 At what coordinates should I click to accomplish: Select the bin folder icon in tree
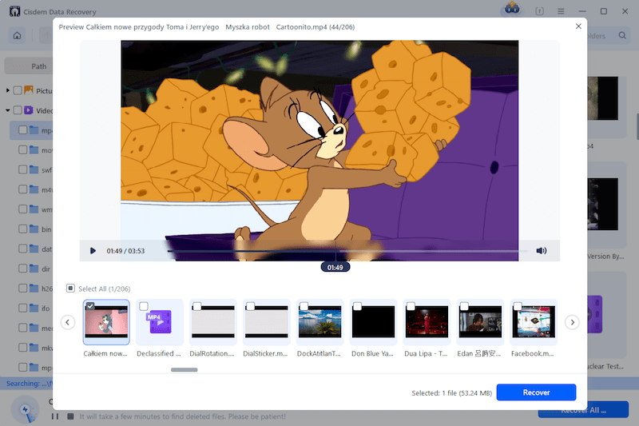tap(34, 229)
